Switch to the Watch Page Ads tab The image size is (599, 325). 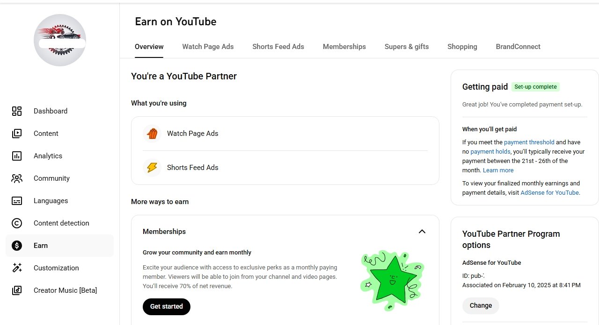[208, 47]
